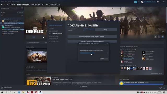Click the upload custom artwork icon

pyautogui.click(x=163, y=32)
